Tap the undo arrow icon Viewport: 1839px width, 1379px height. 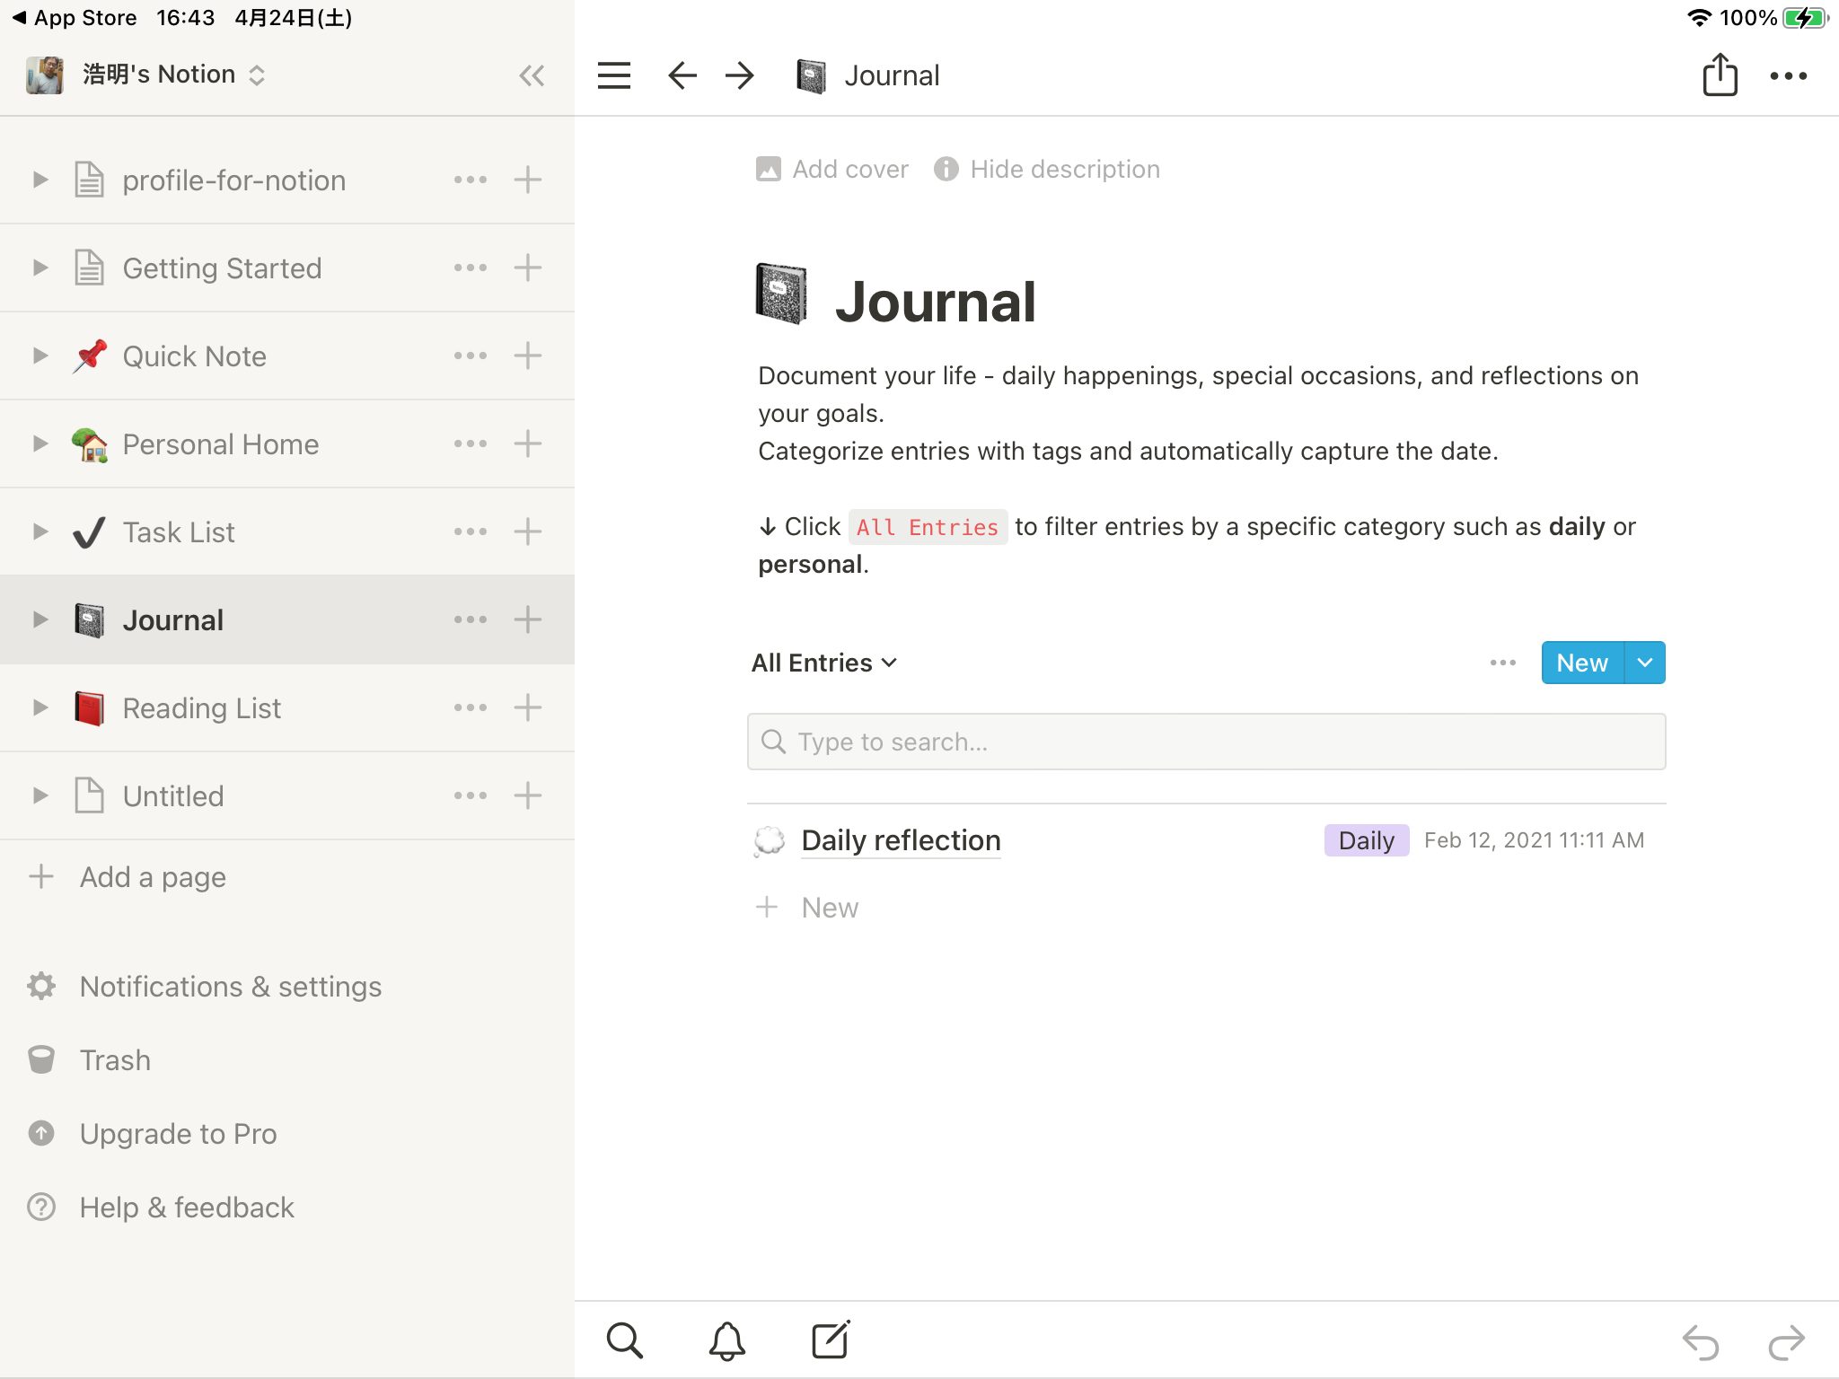[x=1700, y=1342]
